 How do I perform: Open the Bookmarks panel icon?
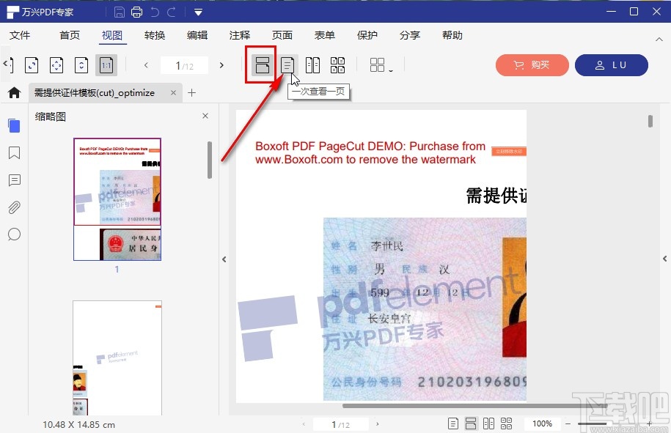[x=14, y=152]
